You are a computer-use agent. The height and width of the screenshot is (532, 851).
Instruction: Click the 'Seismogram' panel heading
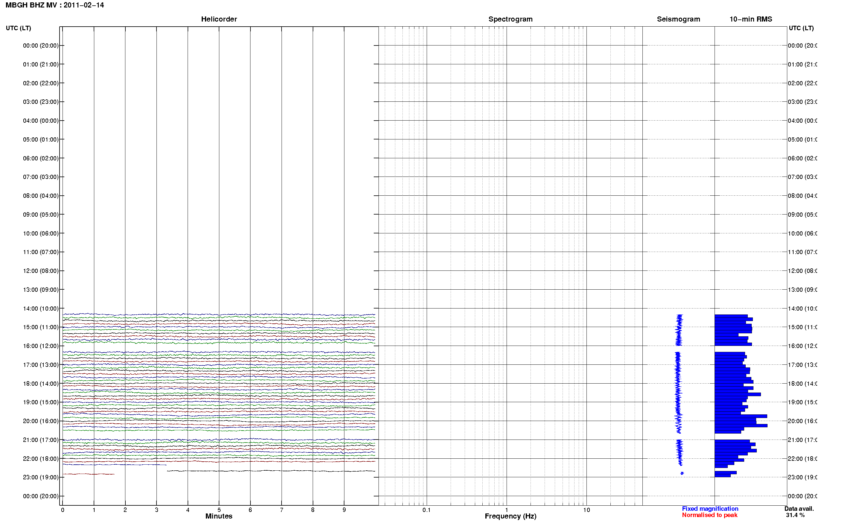pyautogui.click(x=678, y=19)
